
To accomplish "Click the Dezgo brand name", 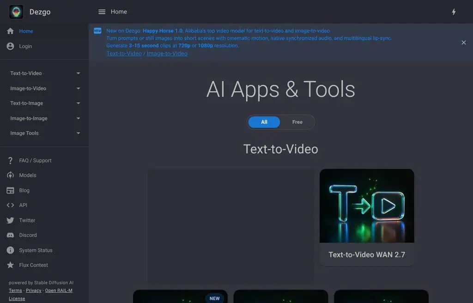I will tap(40, 12).
